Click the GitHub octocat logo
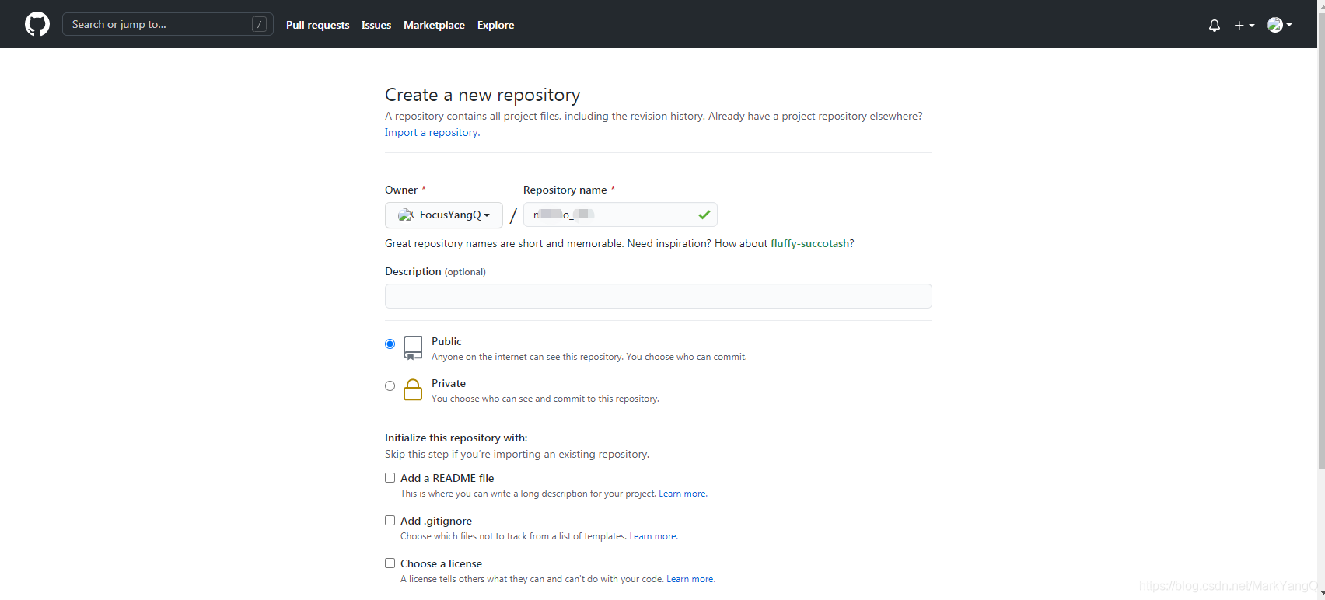Viewport: 1325px width, 600px height. point(37,24)
